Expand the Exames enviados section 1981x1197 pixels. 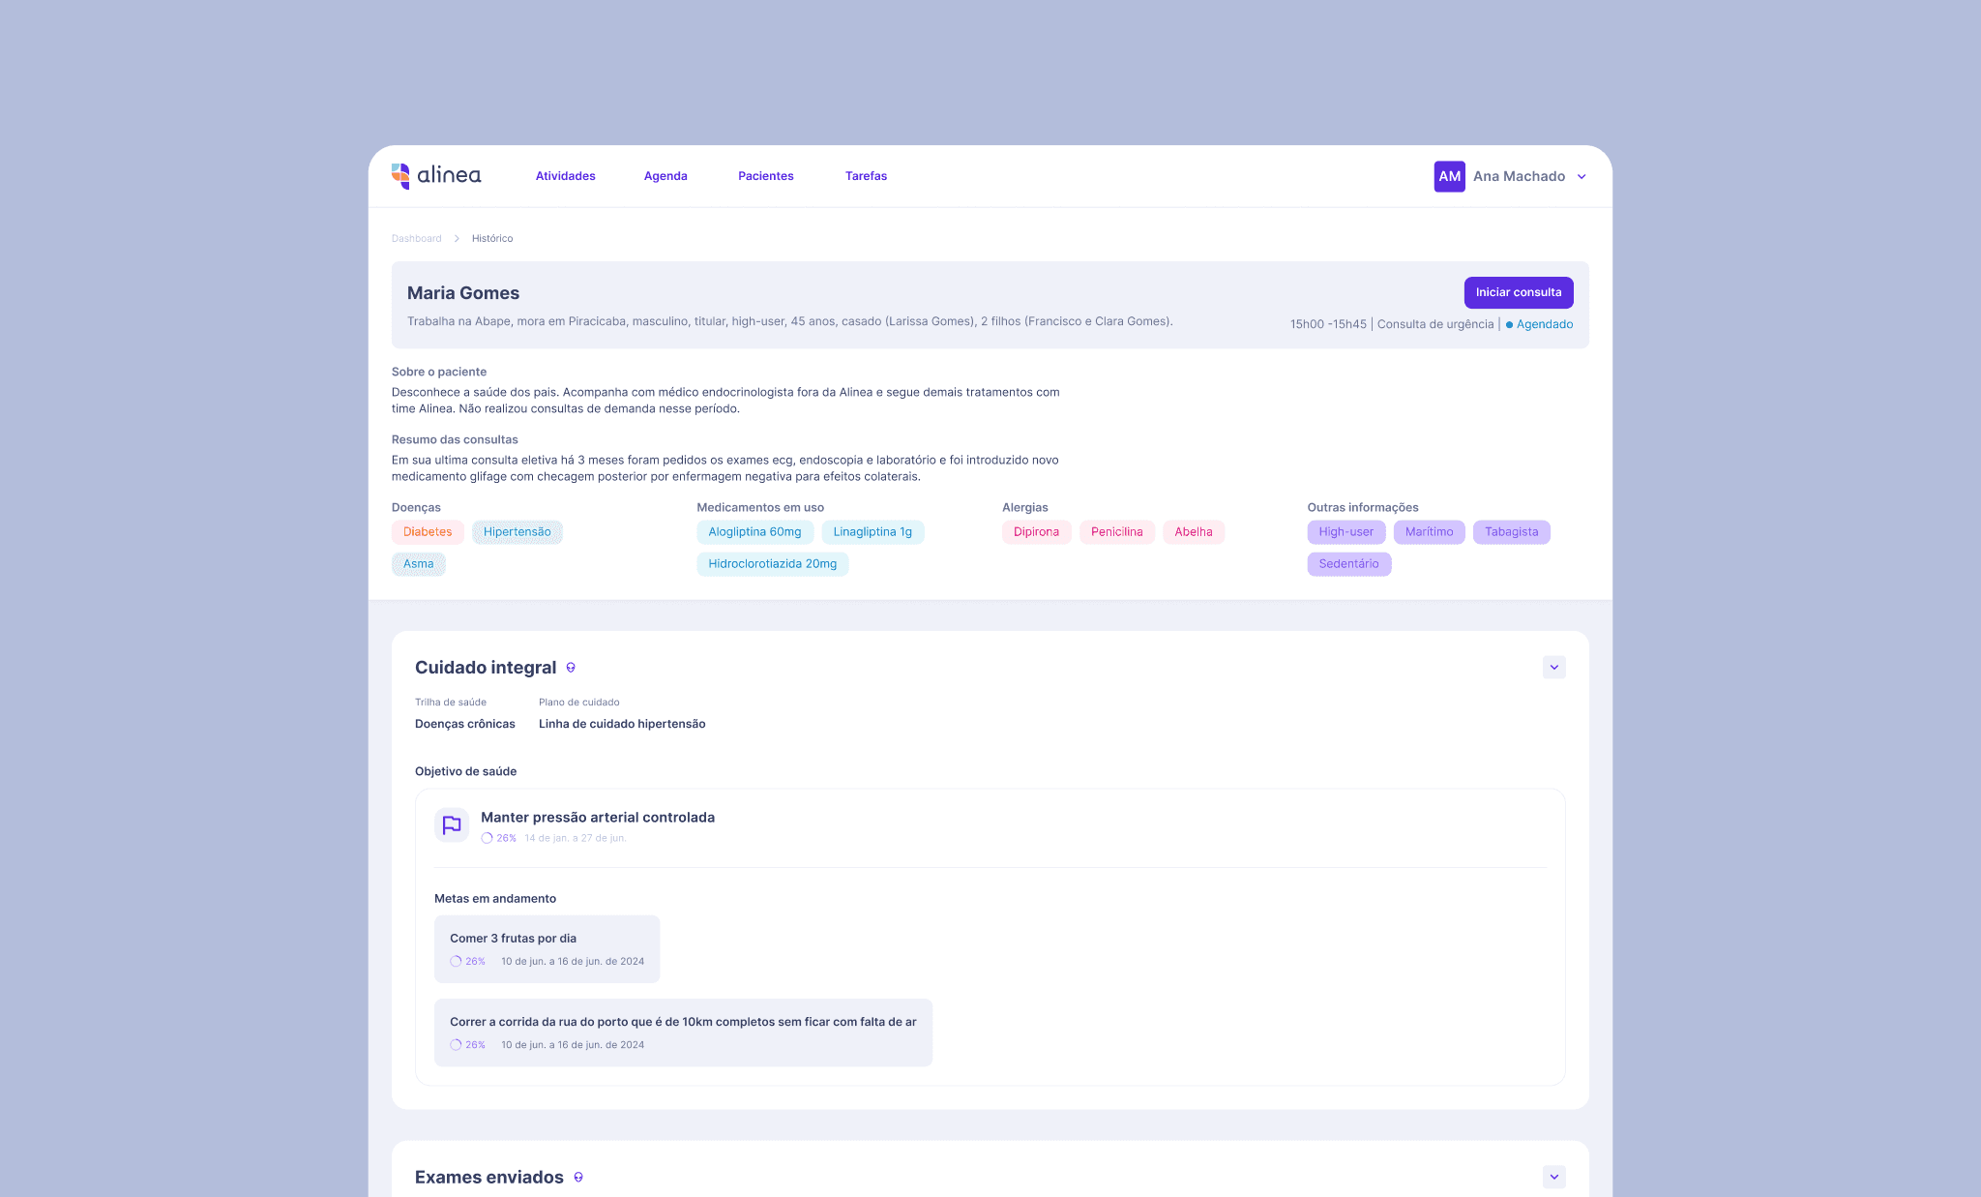1553,1177
